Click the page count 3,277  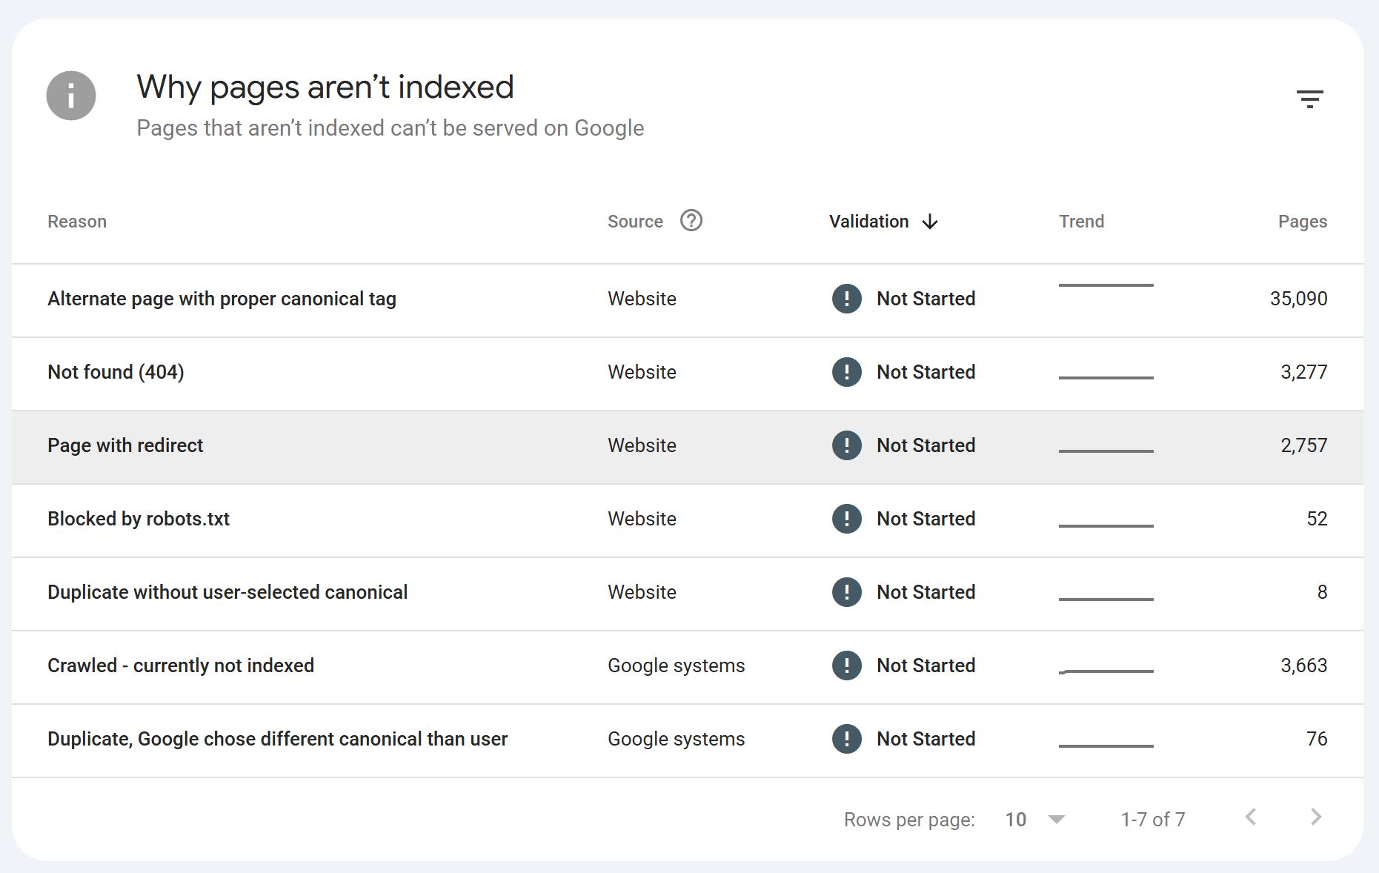(1303, 372)
